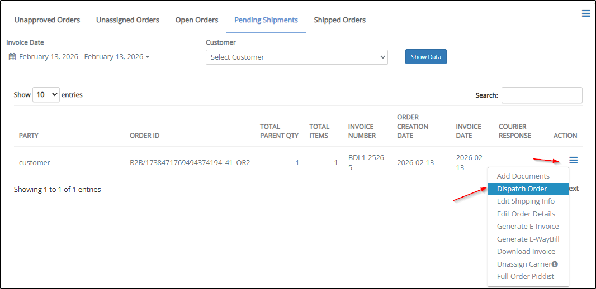This screenshot has height=289, width=596.
Task: Open the invoice date range picker
Action: coord(81,57)
